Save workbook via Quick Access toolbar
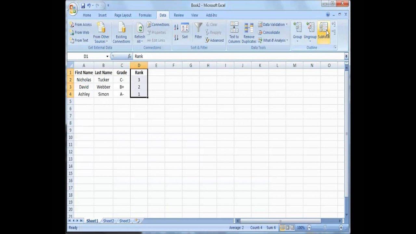416x234 pixels. coord(83,6)
